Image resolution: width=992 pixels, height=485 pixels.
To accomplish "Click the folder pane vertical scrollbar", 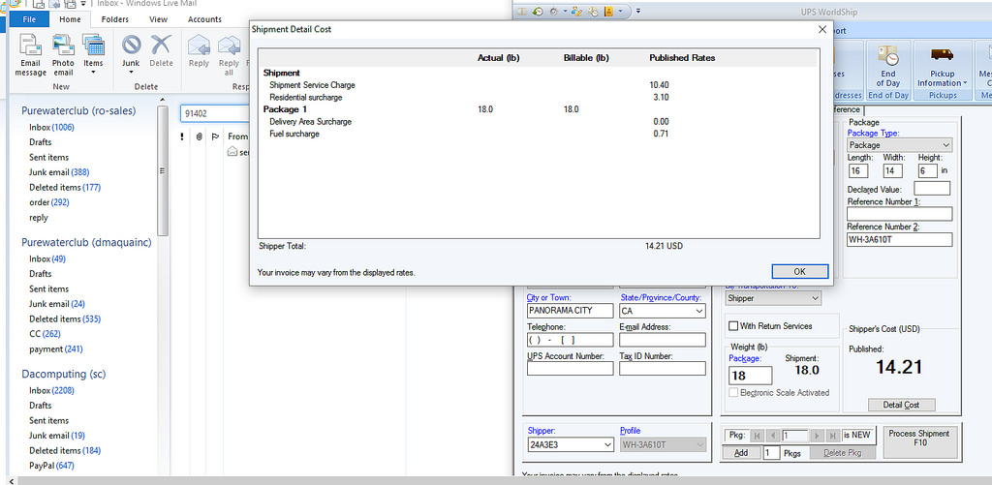I will 163,172.
